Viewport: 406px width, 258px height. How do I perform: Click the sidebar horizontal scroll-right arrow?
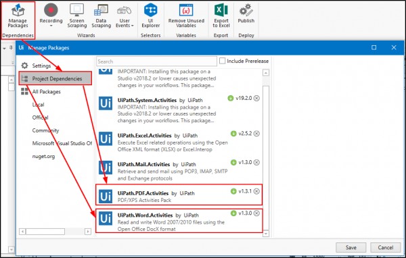[x=88, y=232]
